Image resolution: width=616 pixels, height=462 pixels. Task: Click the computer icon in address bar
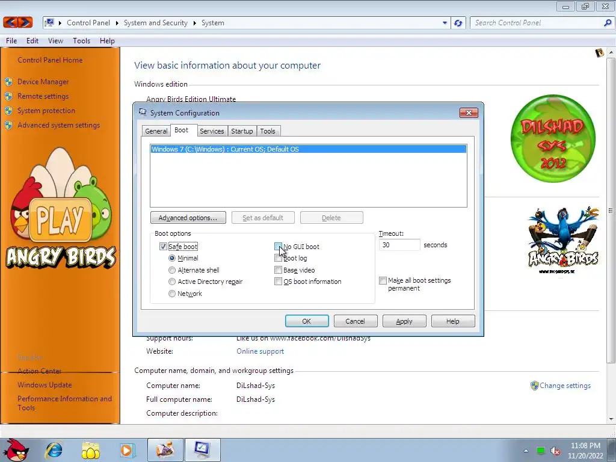[49, 22]
